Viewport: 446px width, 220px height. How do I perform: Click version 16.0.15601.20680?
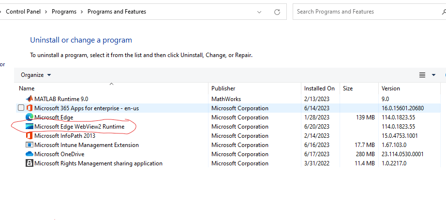click(x=402, y=108)
